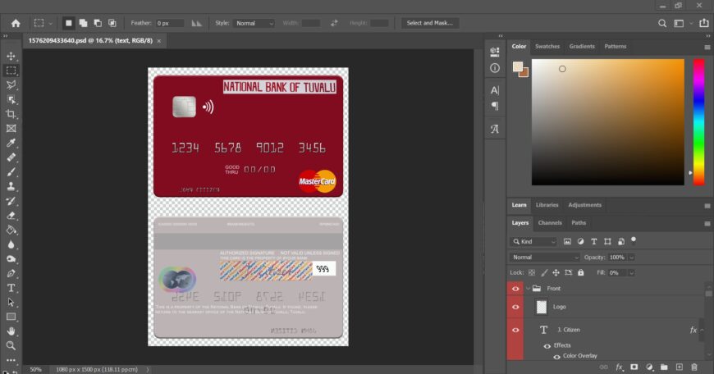Select the Pen tool
This screenshot has width=714, height=374.
(11, 273)
